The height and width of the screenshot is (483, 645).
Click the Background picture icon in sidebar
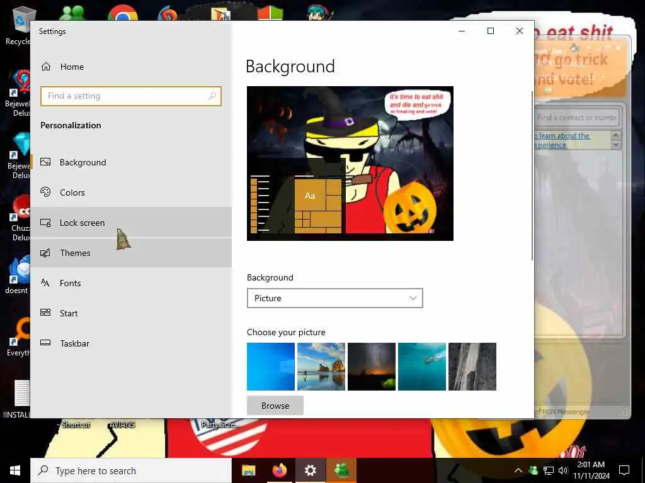tap(45, 162)
